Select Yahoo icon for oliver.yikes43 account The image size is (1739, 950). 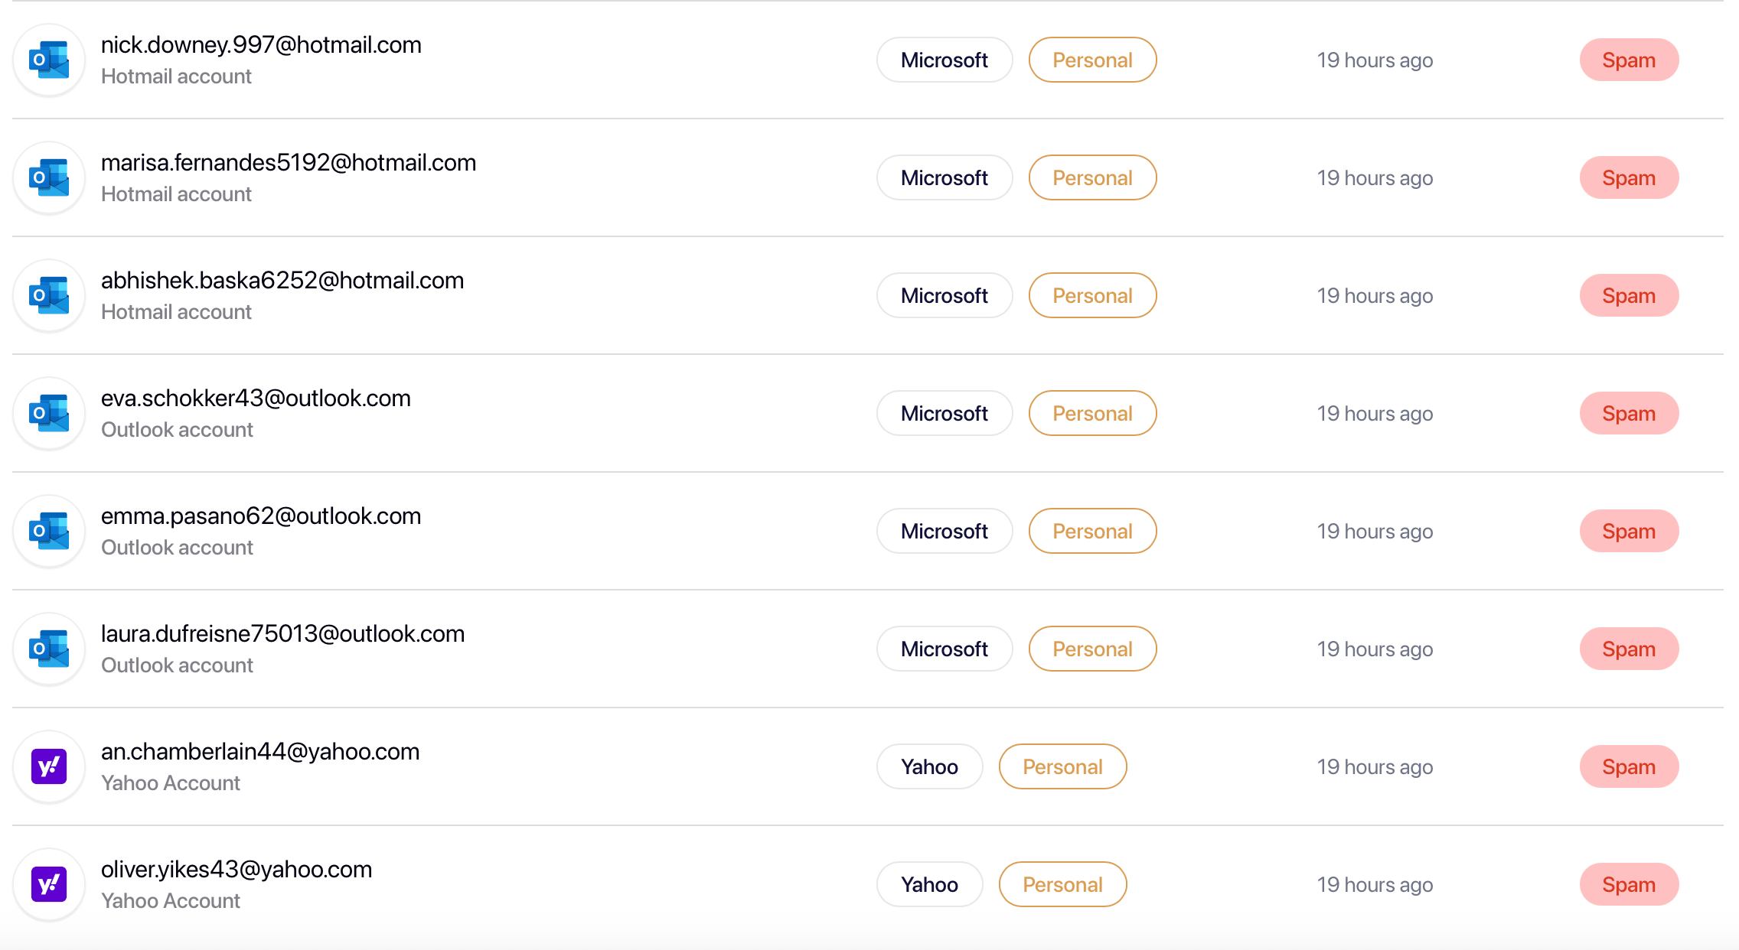tap(49, 885)
